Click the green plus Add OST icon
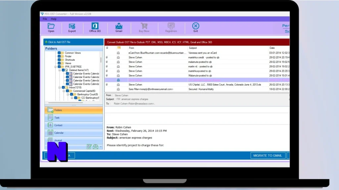The image size is (339, 190). pos(46,42)
